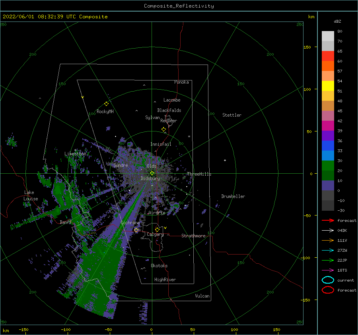Click the Stettler town label
Screen dimensions: 358x335
[232, 115]
